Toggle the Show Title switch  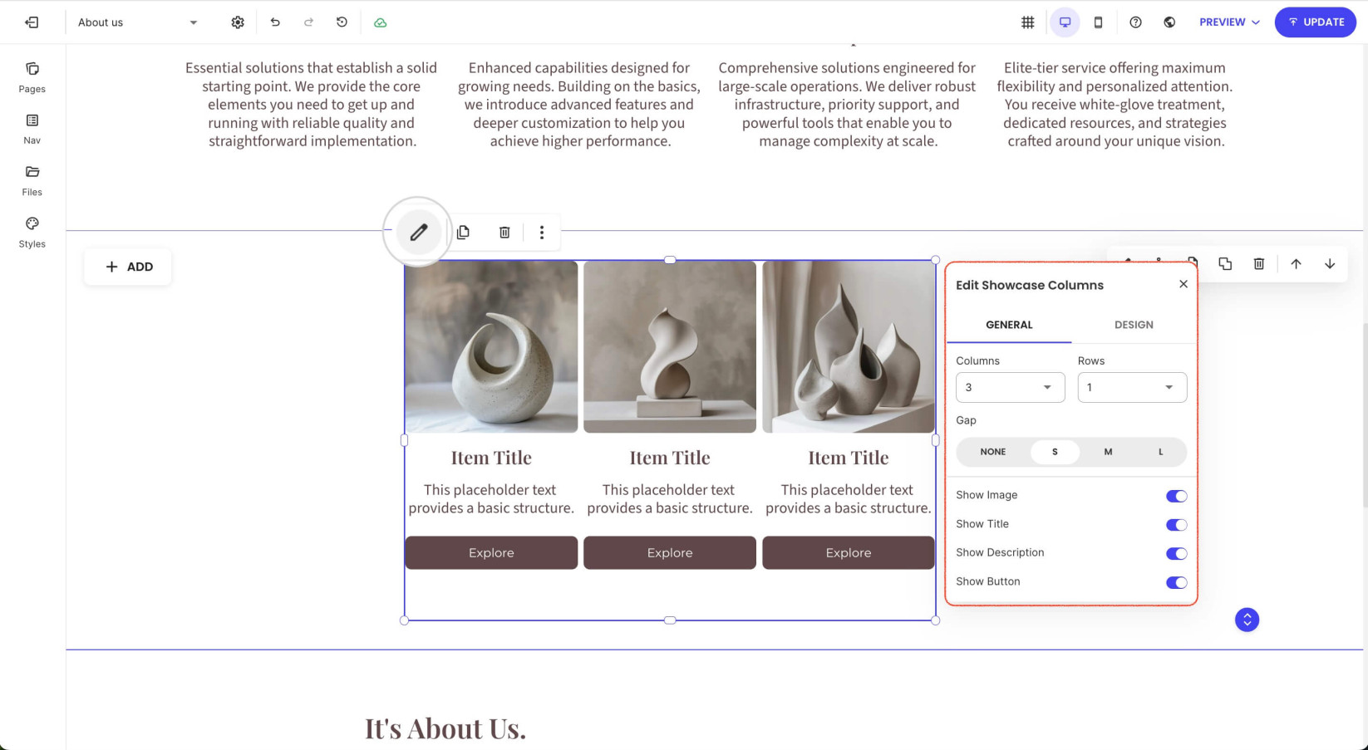1176,525
